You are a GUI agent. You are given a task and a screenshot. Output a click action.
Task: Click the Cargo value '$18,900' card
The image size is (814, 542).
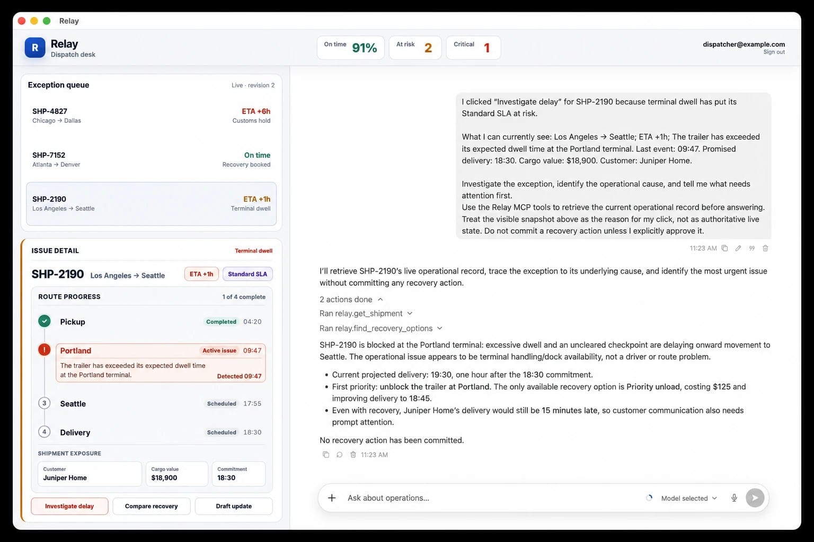click(176, 474)
